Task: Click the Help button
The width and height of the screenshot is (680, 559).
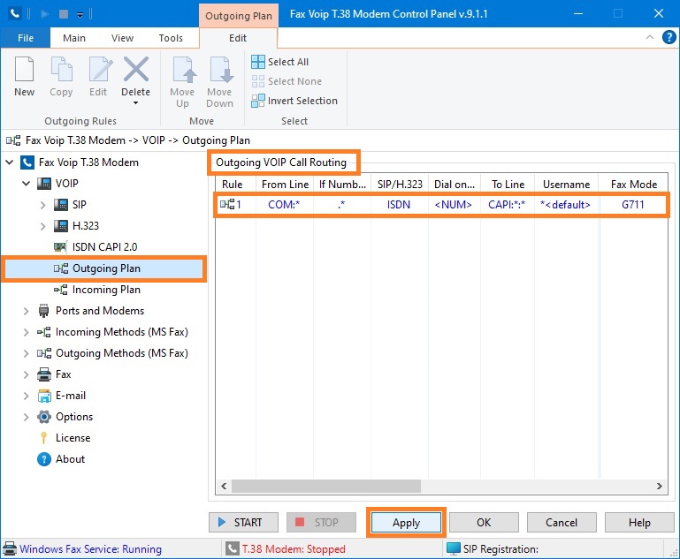Action: (639, 523)
